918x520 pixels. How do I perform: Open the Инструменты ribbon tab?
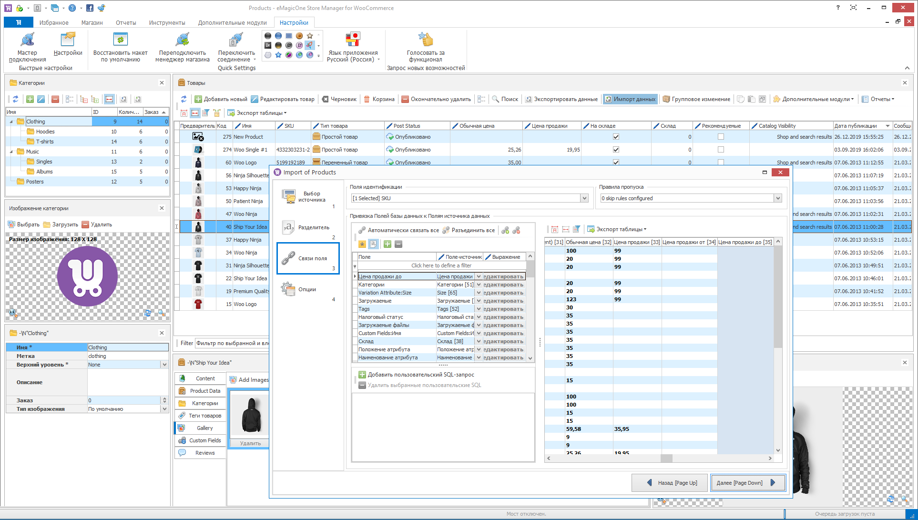(167, 22)
